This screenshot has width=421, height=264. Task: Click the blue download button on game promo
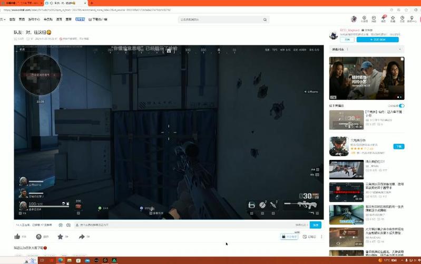pyautogui.click(x=399, y=146)
